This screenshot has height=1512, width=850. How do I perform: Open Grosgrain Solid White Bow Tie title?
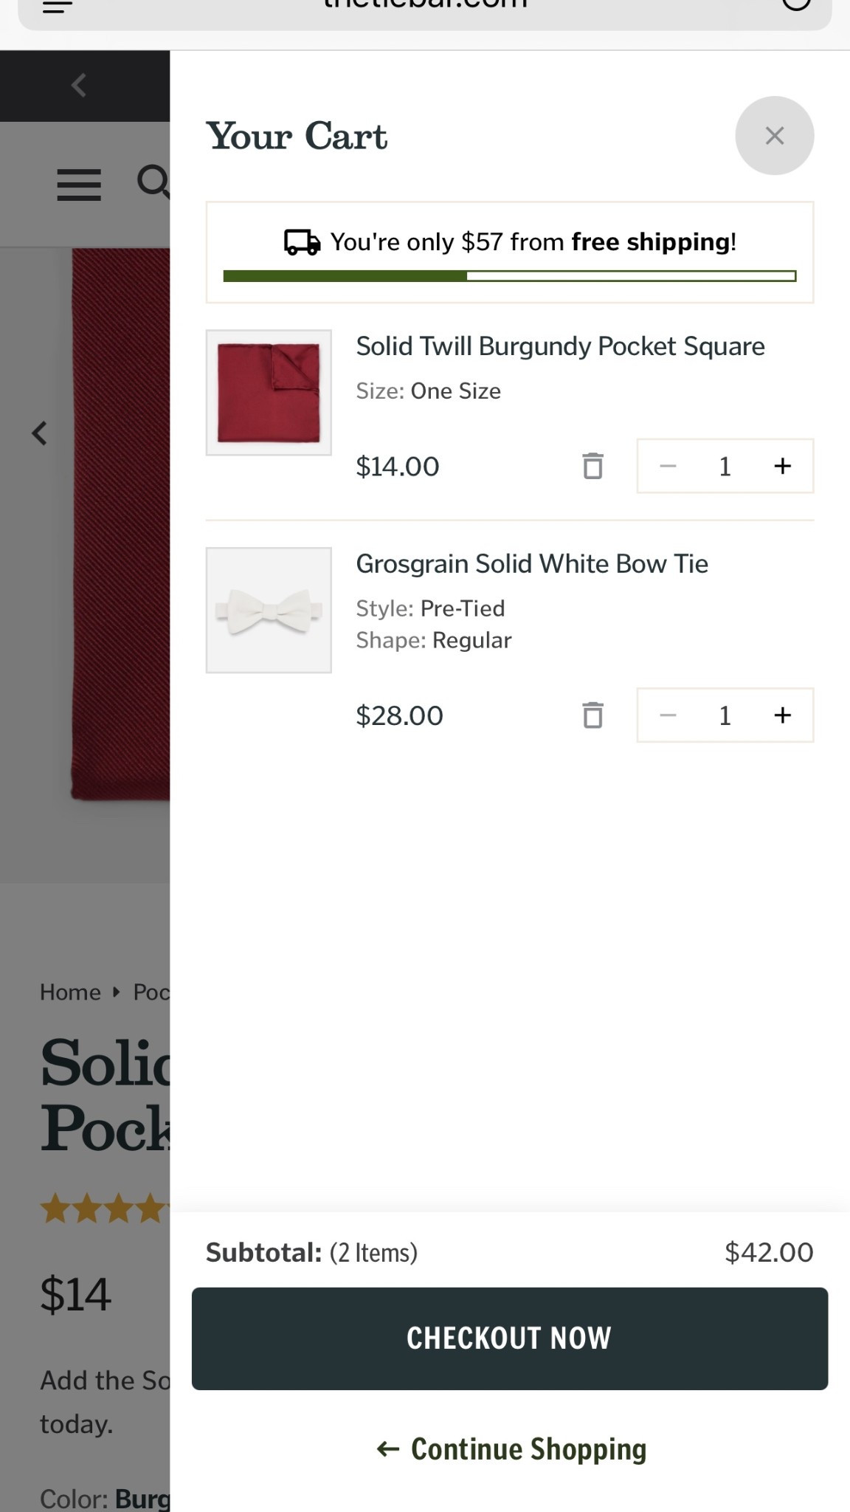pos(532,564)
